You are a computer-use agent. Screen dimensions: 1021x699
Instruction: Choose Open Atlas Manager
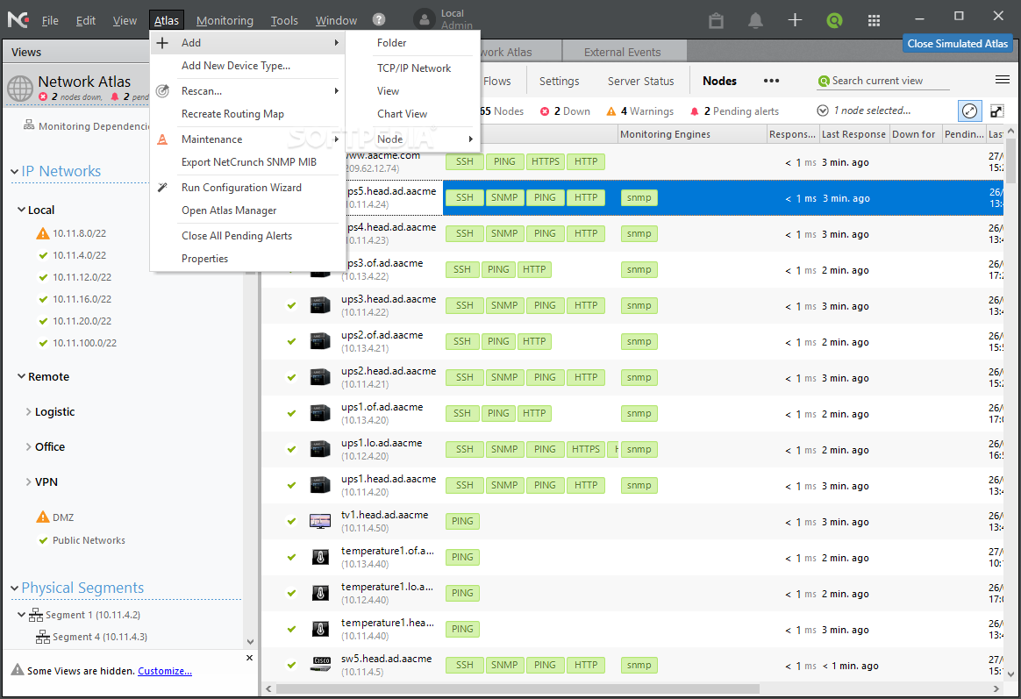[x=229, y=210]
